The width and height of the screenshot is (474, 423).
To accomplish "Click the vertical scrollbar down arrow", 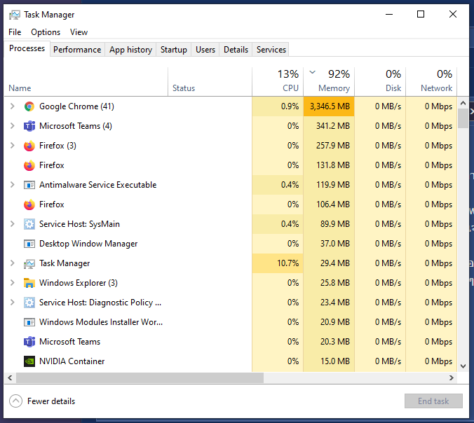I will tap(463, 366).
